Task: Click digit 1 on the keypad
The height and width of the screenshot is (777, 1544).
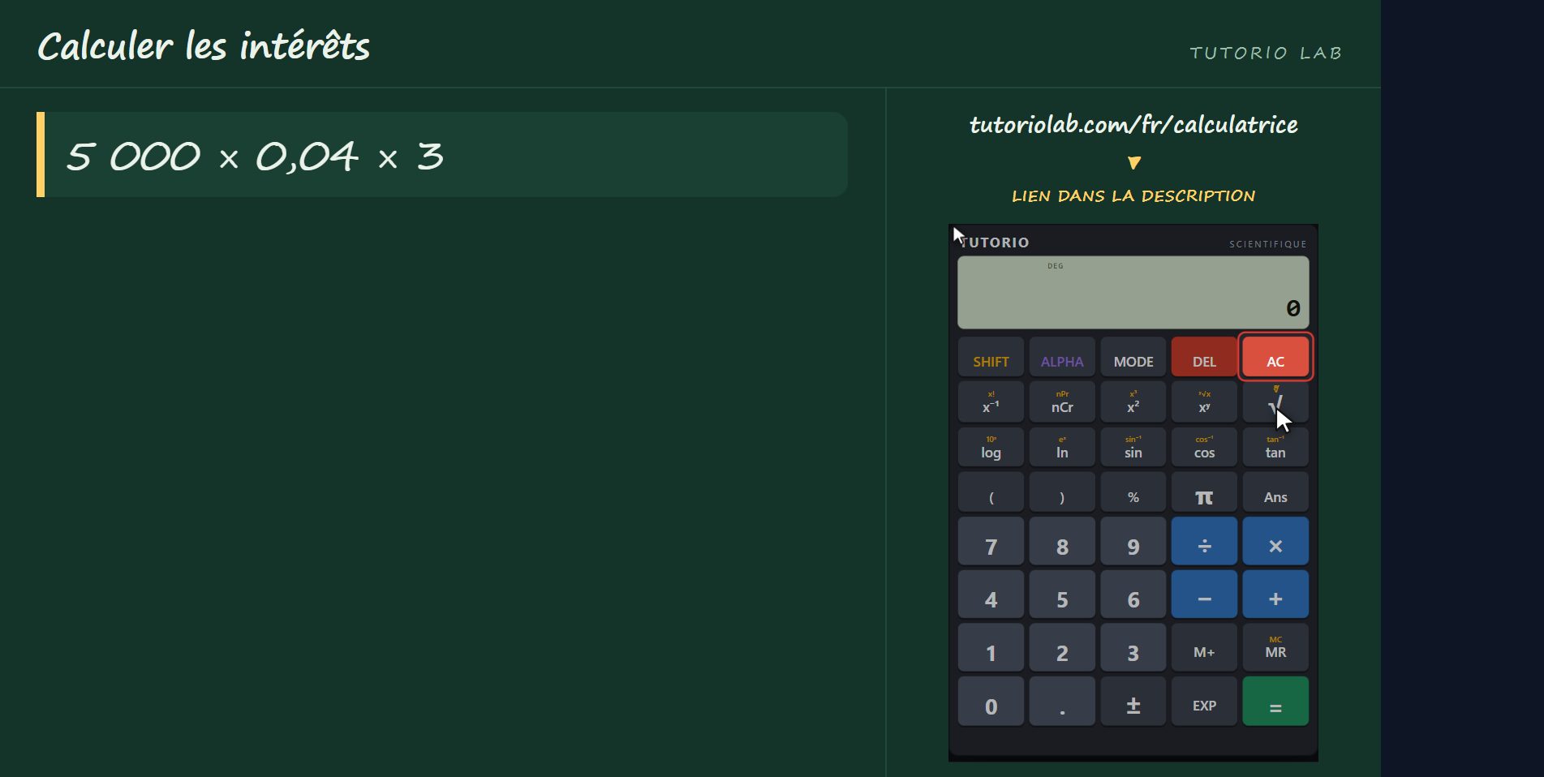Action: click(x=991, y=647)
